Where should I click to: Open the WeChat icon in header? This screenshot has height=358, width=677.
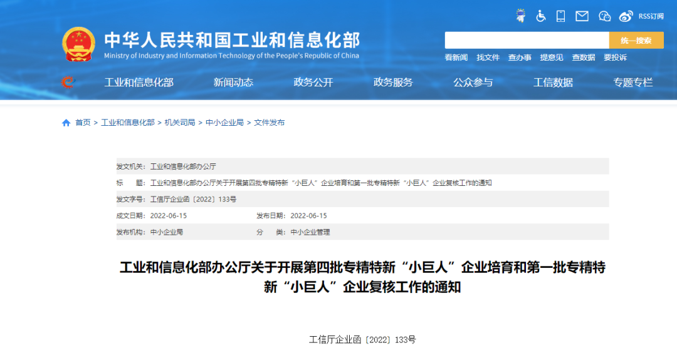click(604, 16)
